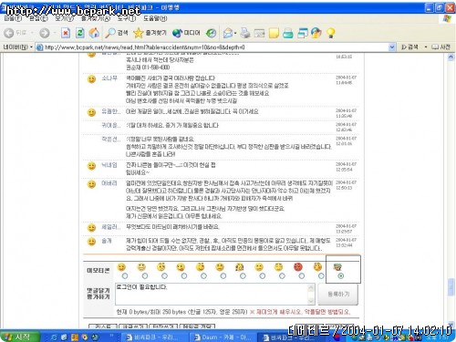Click the yellow note icon in toolbar
456x342 pixels.
point(274,33)
